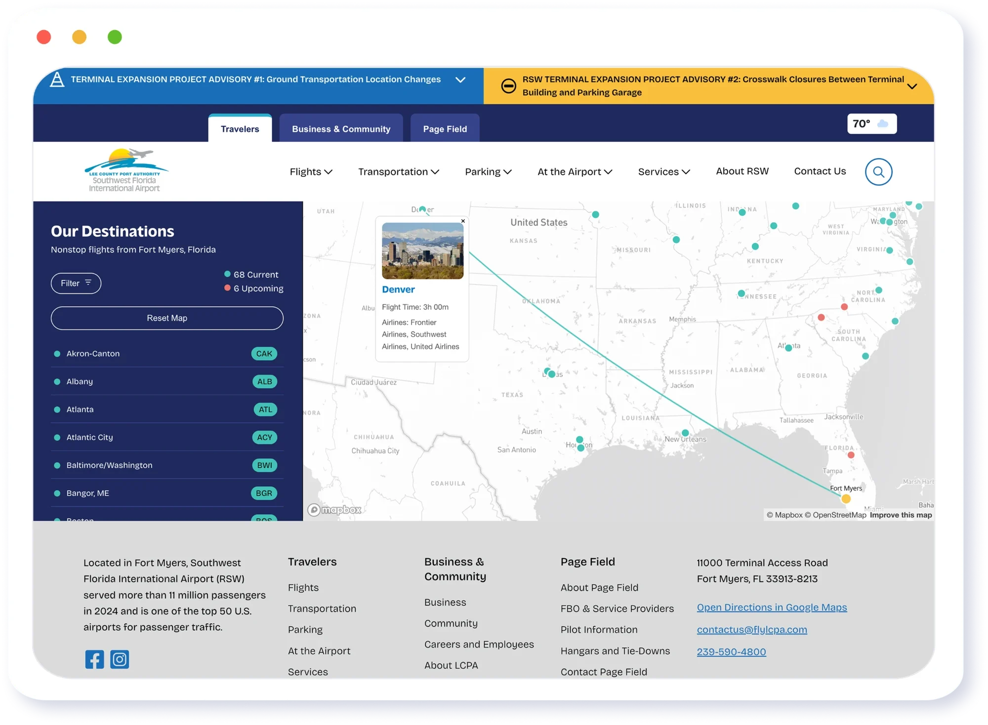Image resolution: width=988 pixels, height=725 pixels.
Task: Open footer Hangars and Tie-Downs link
Action: point(615,651)
